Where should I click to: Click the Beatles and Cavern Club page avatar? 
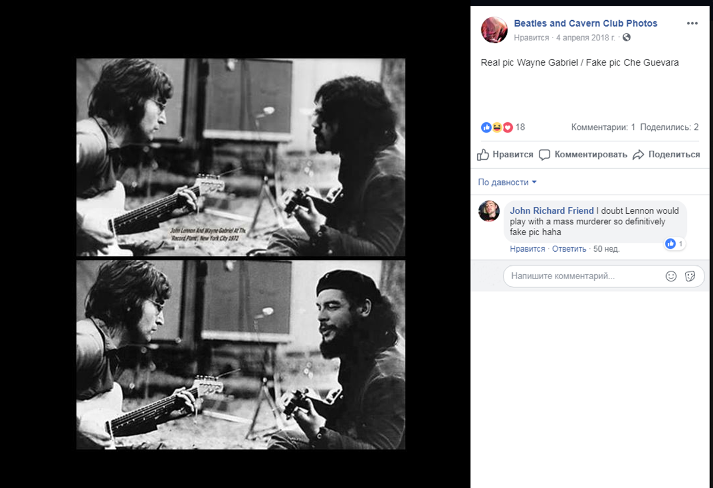[493, 30]
